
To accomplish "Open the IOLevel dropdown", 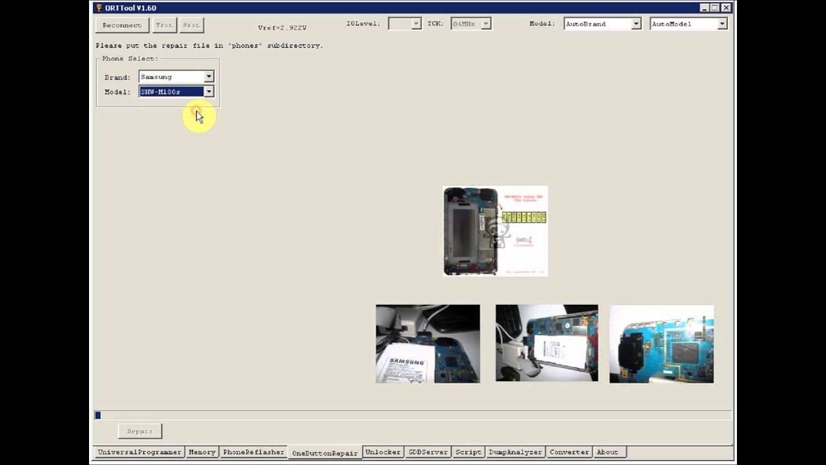I will click(416, 24).
